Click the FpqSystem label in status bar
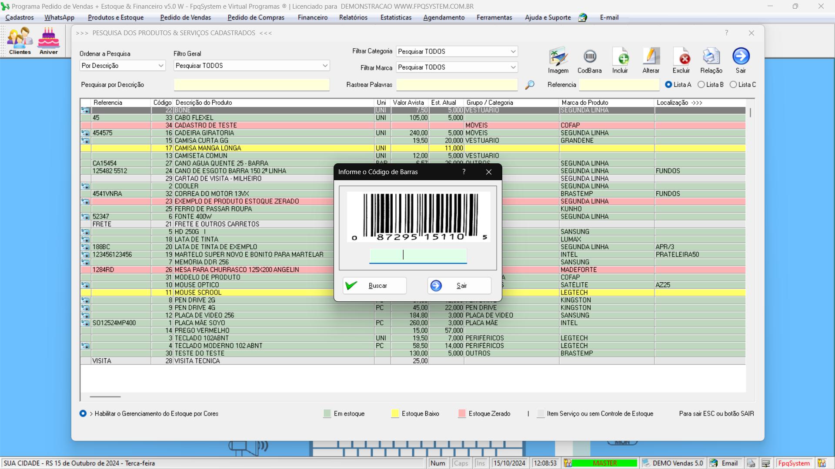Image resolution: width=835 pixels, height=469 pixels. 794,463
